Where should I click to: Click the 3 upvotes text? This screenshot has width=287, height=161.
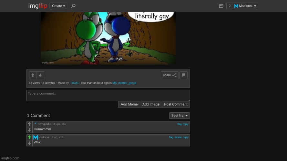(x=49, y=83)
